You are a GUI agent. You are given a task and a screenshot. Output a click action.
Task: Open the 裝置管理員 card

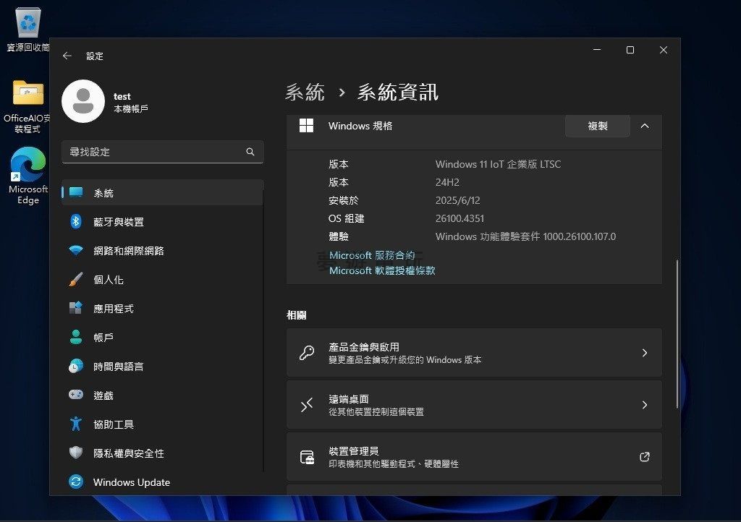(x=474, y=457)
